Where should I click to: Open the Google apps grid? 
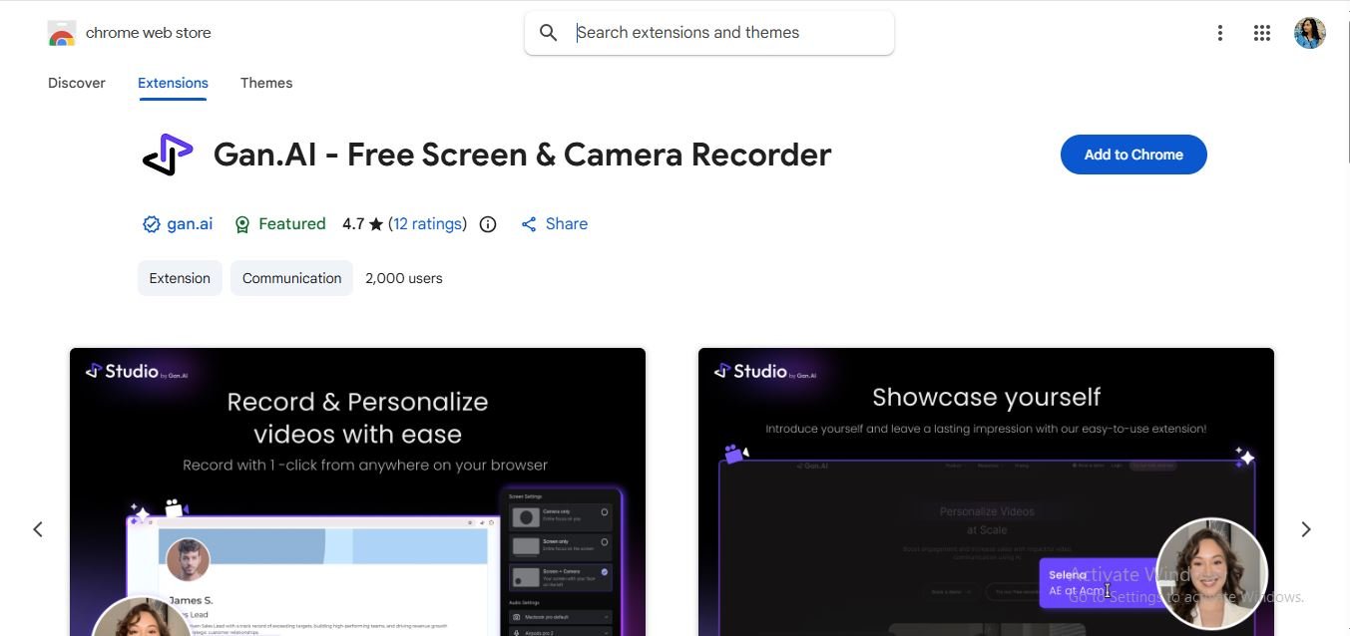coord(1262,33)
